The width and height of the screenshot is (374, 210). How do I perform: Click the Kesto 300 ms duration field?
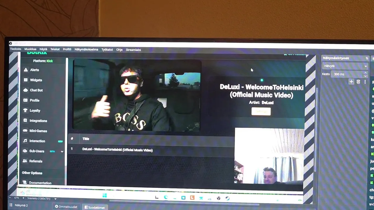(347, 74)
